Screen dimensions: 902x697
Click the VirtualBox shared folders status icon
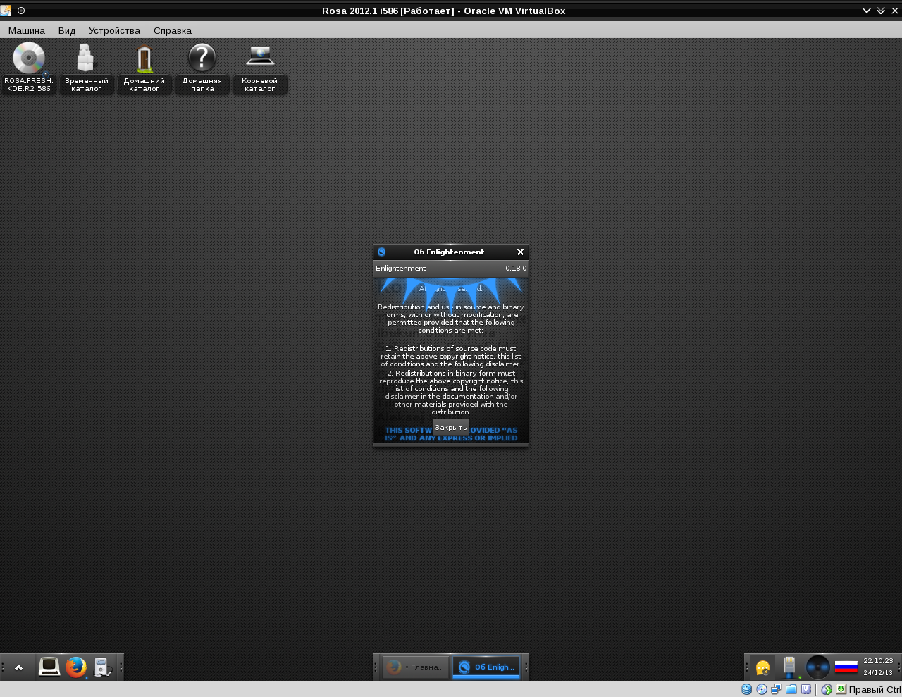791,689
